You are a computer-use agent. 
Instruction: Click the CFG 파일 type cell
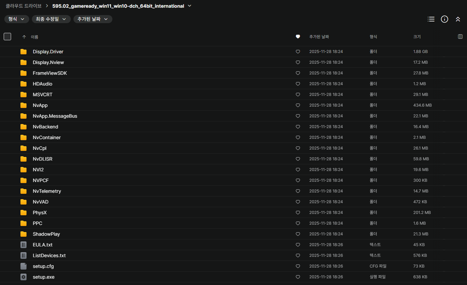(x=378, y=266)
